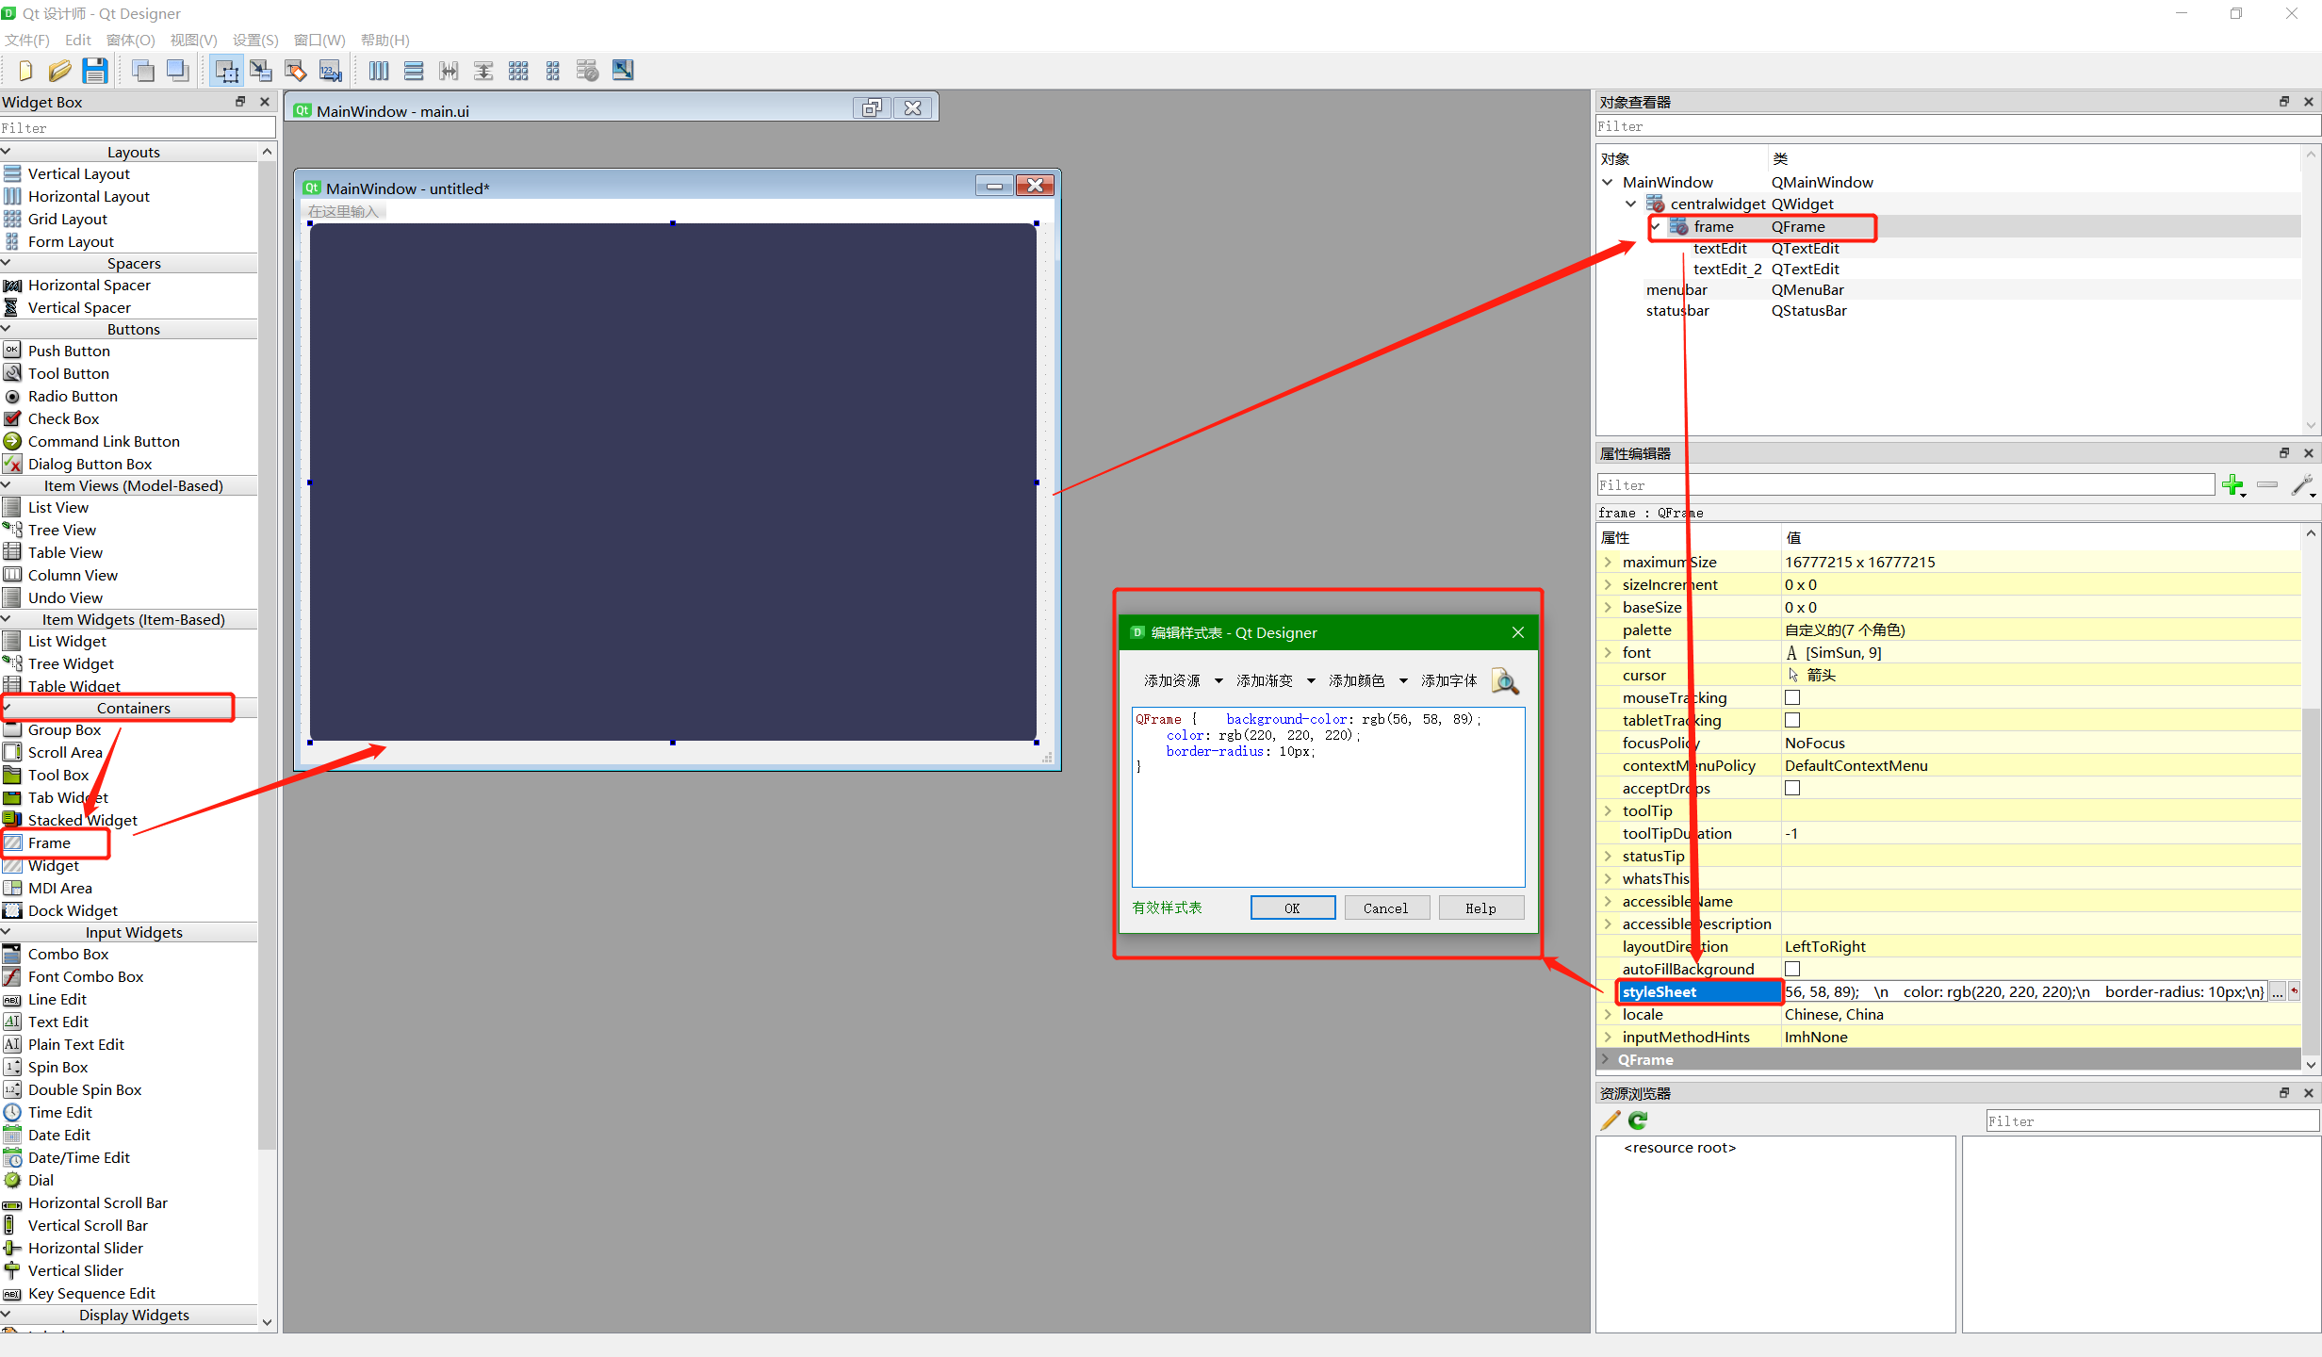Check the autoFillBackground property checkbox
Screen dimensions: 2322x1357
pyautogui.click(x=1792, y=969)
